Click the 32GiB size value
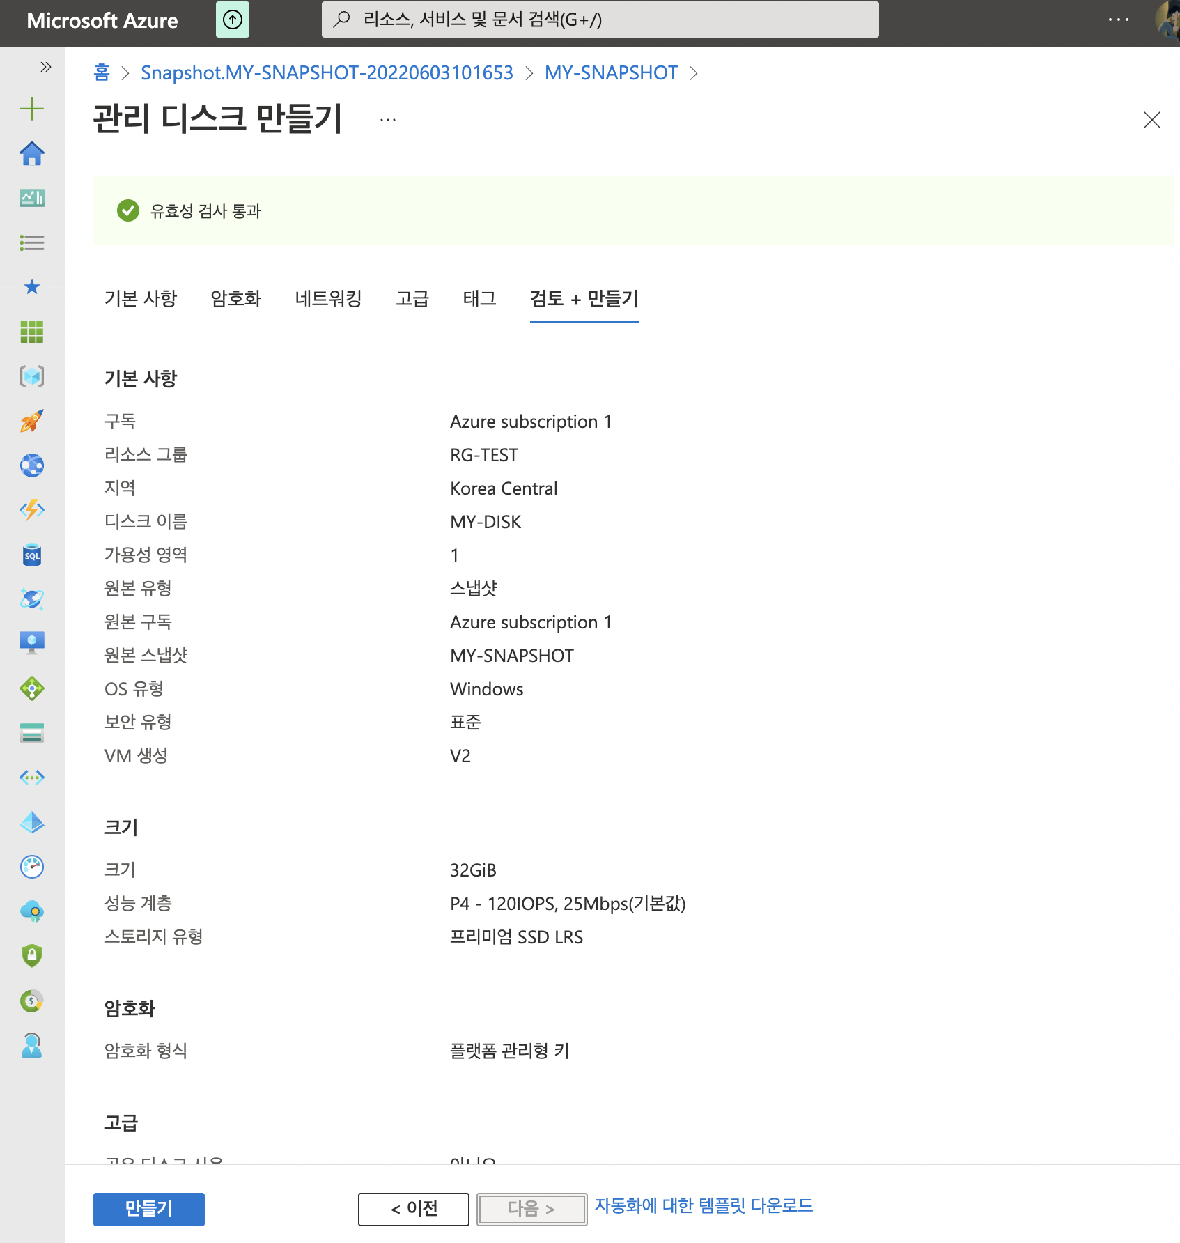The image size is (1180, 1243). coord(473,870)
